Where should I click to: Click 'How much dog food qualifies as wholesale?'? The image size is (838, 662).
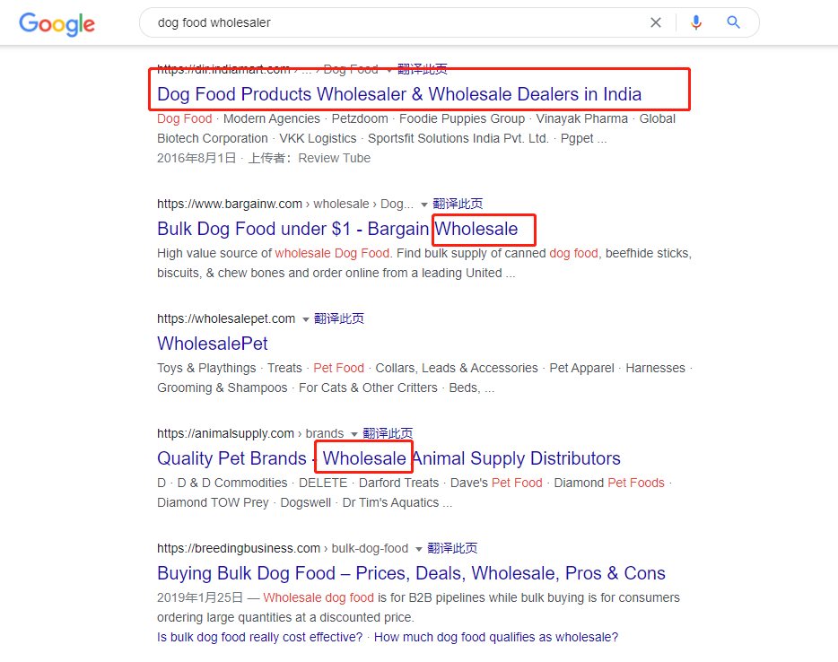coord(495,637)
